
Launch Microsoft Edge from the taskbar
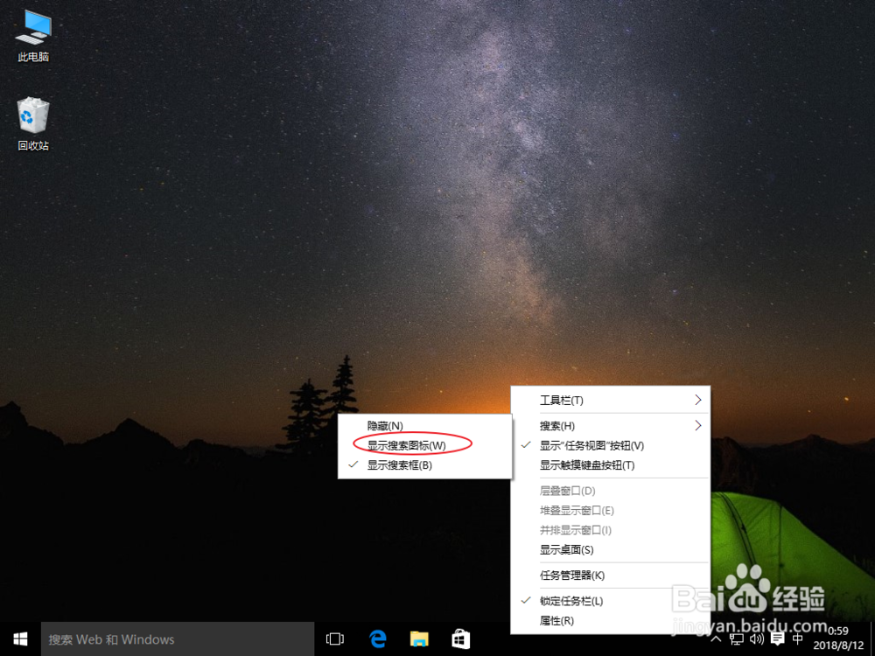click(377, 639)
